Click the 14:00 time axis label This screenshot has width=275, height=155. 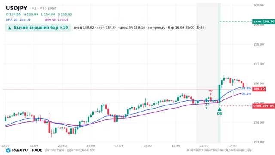coord(147,146)
